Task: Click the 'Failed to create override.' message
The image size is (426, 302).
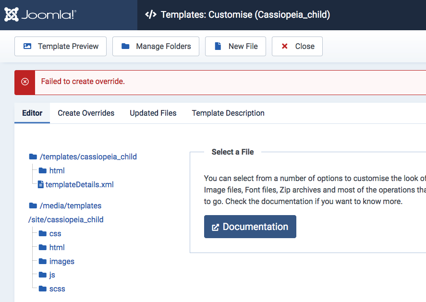Action: pos(83,82)
